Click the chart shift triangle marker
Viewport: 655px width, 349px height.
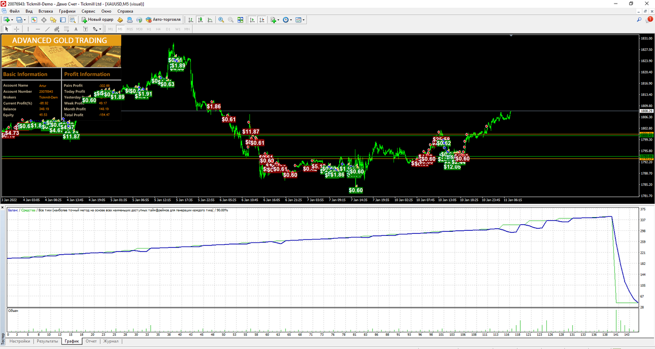tap(511, 36)
